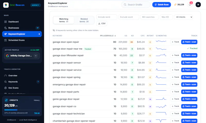
Task: Sort by the Pflugerville column header
Action: [x=108, y=36]
